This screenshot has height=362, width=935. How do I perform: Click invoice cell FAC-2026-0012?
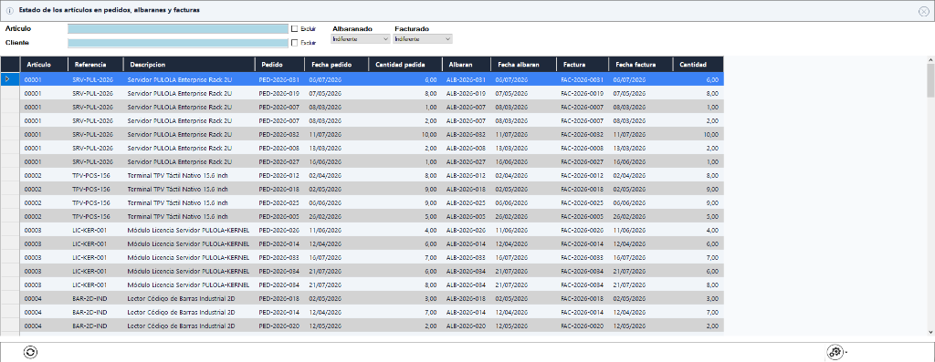[x=583, y=175]
